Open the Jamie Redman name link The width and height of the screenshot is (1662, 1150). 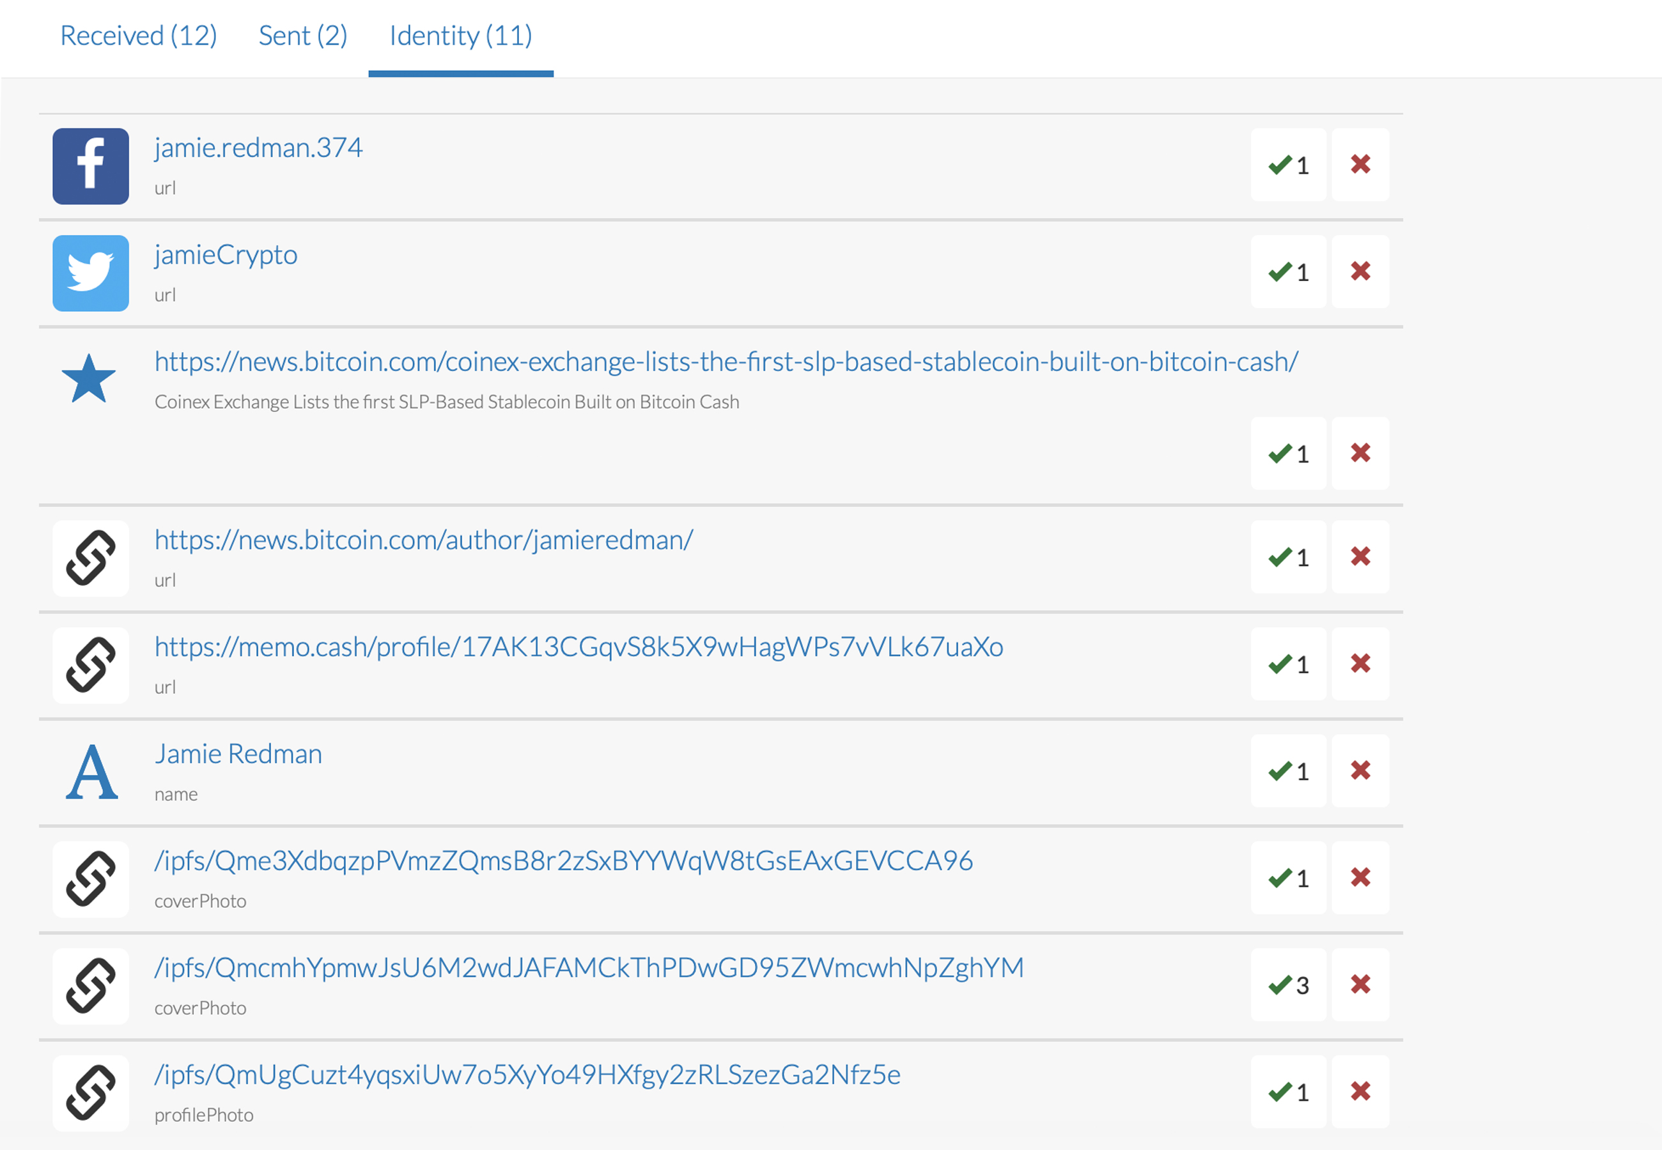238,754
